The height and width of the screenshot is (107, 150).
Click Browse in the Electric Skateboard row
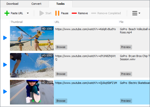pyautogui.click(x=61, y=101)
